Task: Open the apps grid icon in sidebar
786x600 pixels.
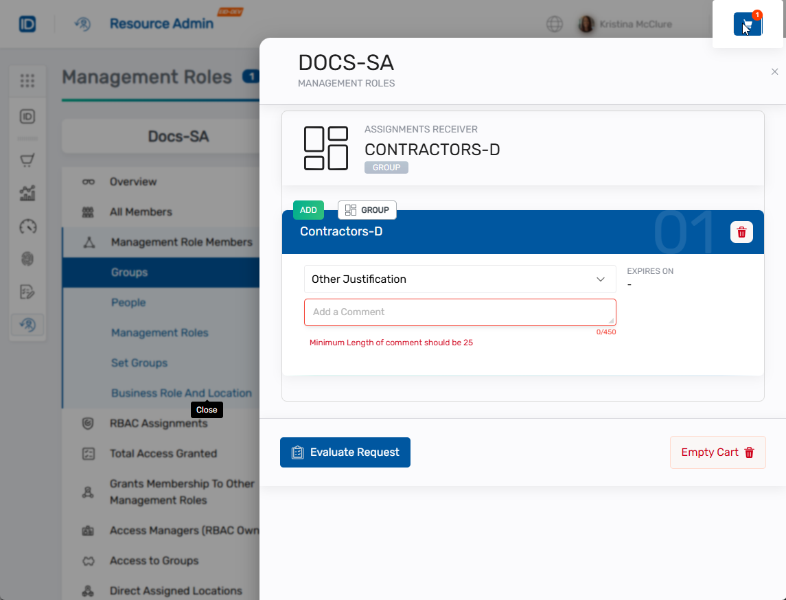Action: click(27, 81)
